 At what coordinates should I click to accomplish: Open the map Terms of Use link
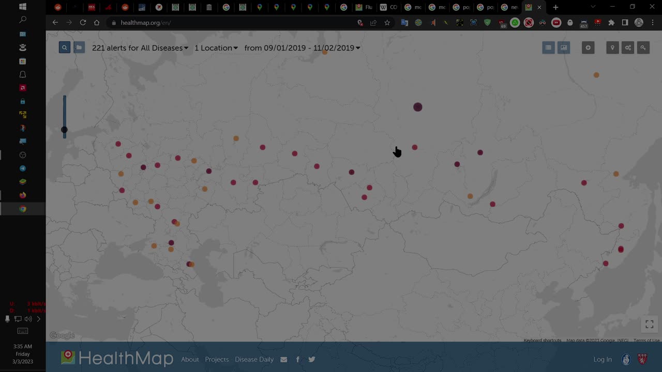(x=646, y=340)
